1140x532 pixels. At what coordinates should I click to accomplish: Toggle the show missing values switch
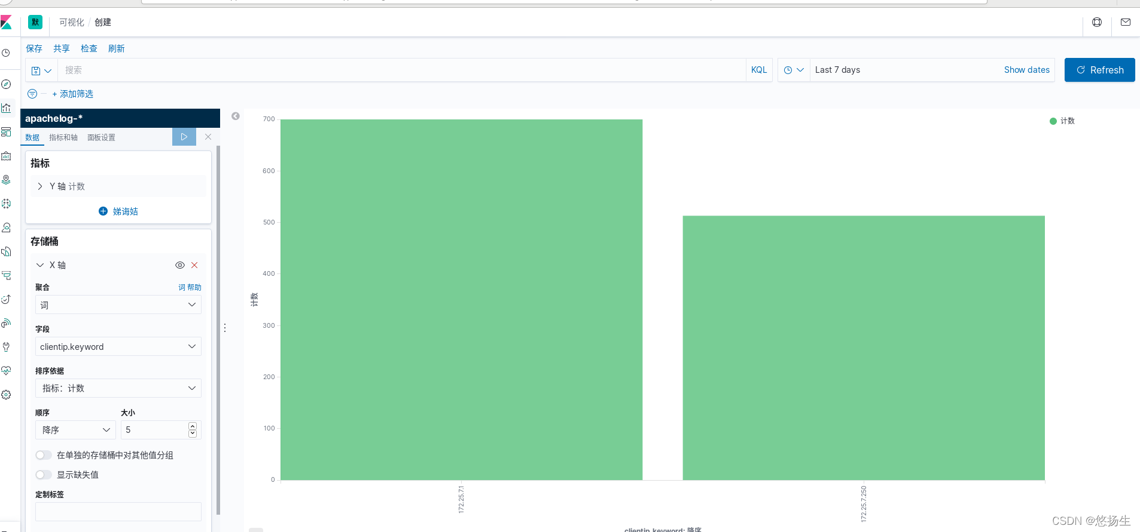click(43, 475)
